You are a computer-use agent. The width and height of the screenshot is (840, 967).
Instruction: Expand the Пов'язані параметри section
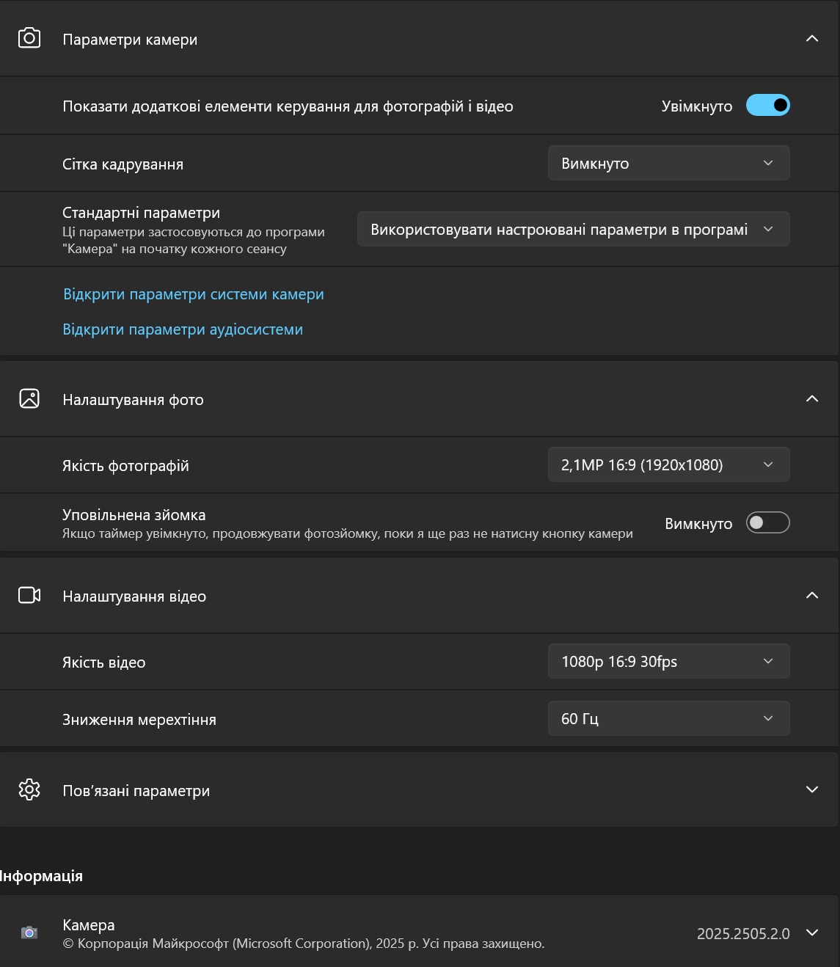coord(812,789)
